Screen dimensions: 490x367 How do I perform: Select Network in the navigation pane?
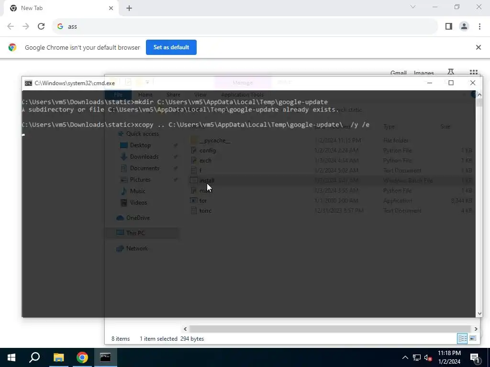[137, 248]
